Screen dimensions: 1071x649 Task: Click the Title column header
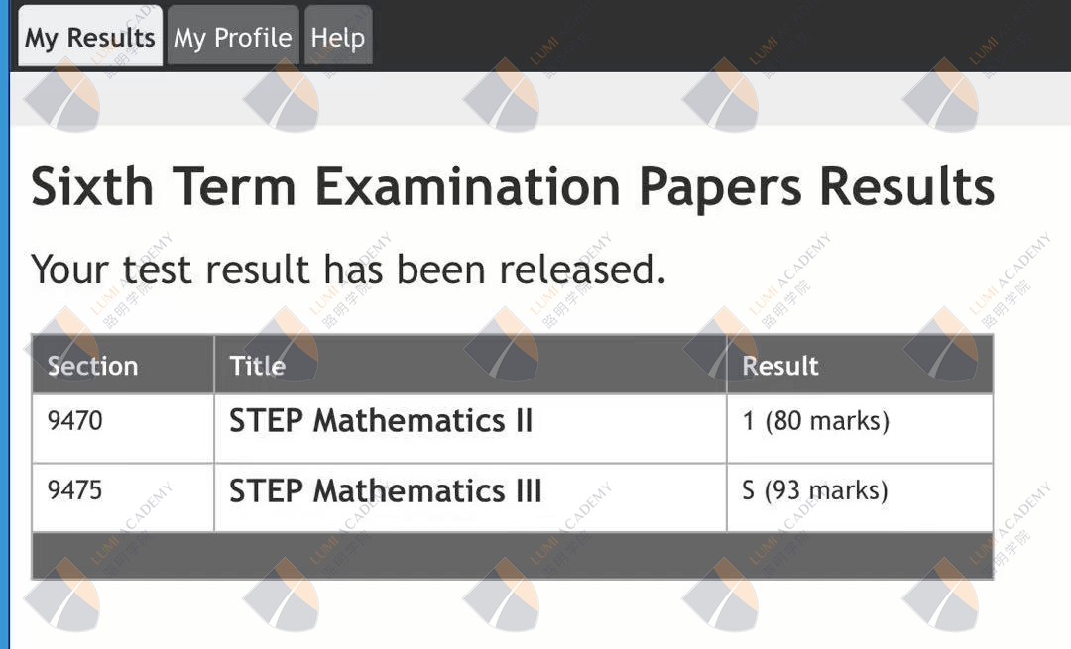(258, 366)
